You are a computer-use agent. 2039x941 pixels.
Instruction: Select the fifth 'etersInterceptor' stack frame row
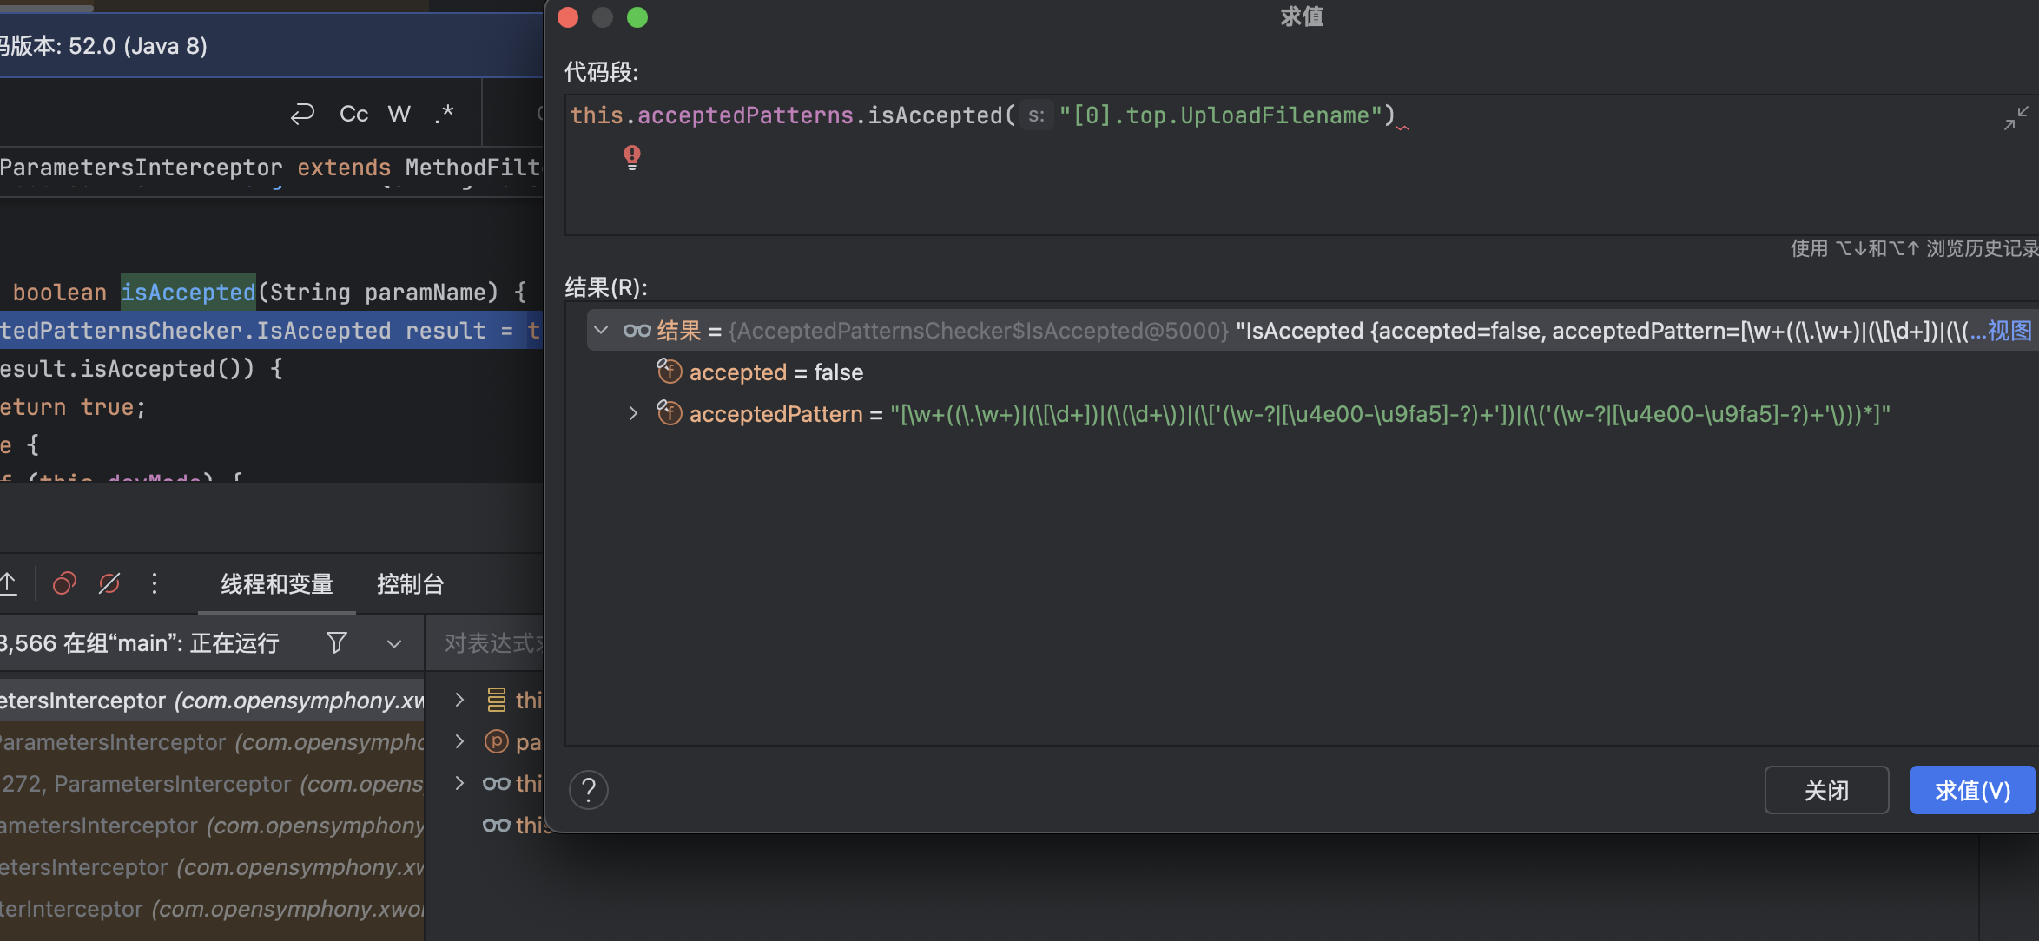212,867
